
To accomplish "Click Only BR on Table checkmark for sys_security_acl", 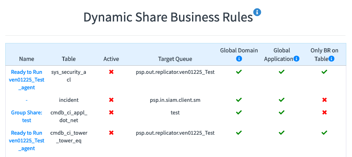I will click(324, 72).
